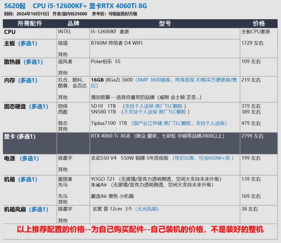Click the '109 左右' price
Screen dimensions: 281x243
pos(251,61)
